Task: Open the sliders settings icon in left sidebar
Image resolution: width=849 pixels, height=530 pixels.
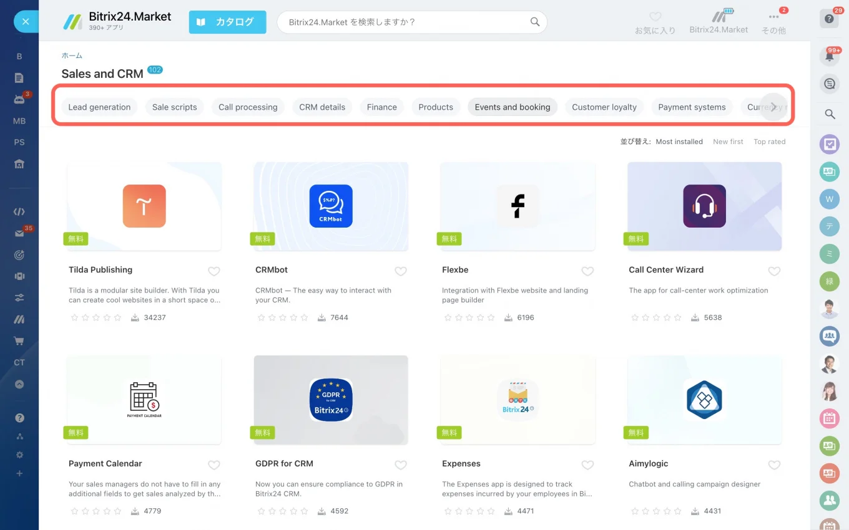Action: tap(19, 298)
